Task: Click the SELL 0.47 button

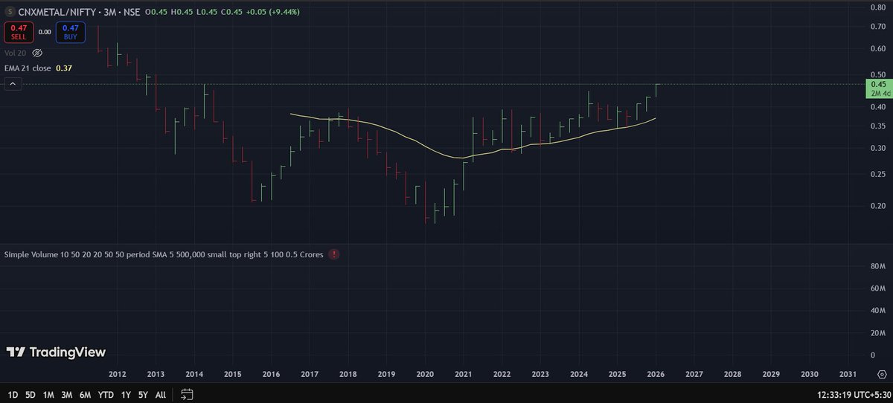Action: point(18,32)
